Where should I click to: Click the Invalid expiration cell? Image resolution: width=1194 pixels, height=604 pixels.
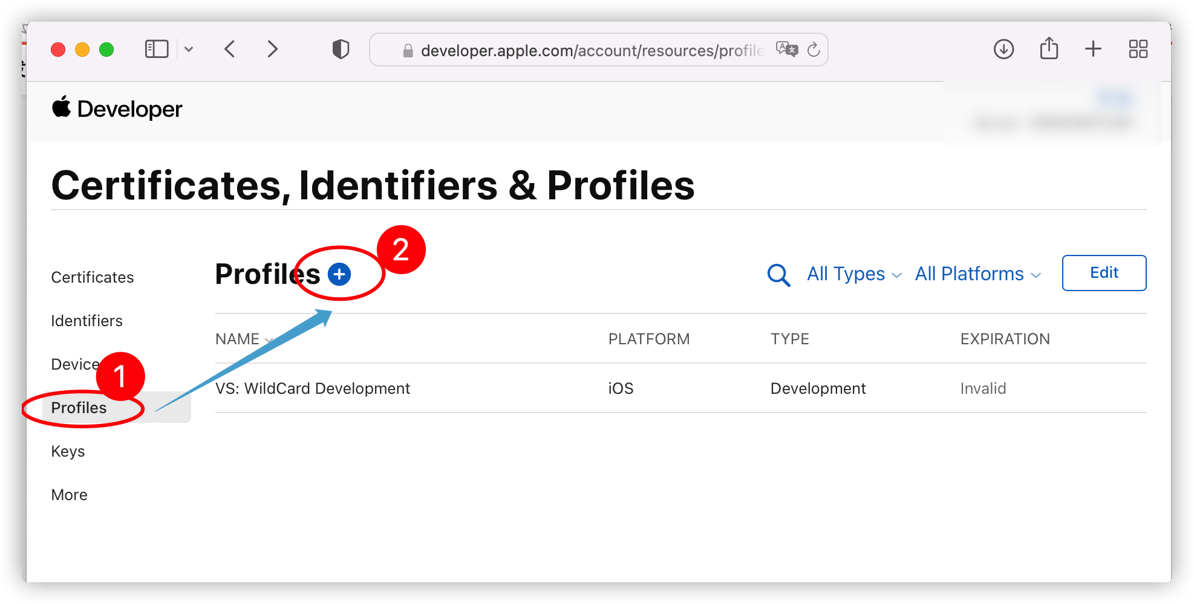pos(984,388)
